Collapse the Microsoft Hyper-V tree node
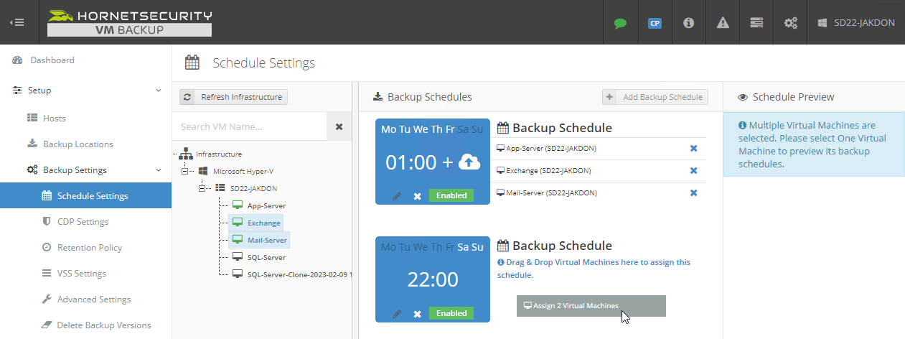This screenshot has height=339, width=905. coord(185,171)
